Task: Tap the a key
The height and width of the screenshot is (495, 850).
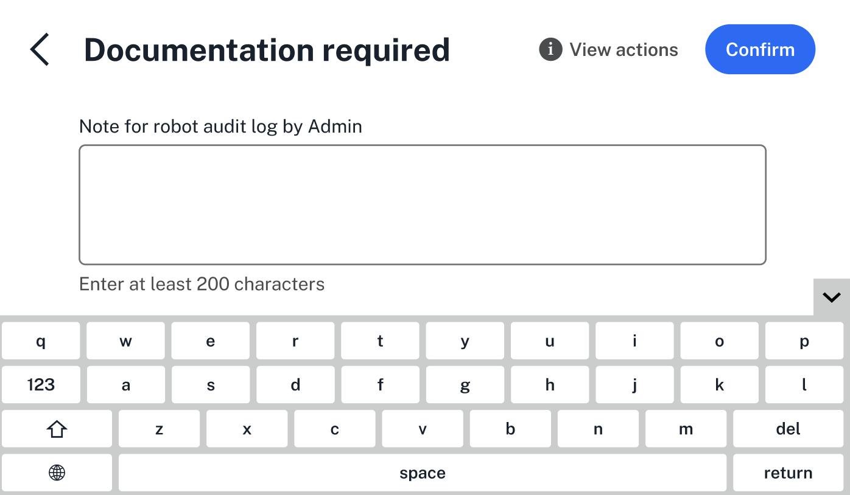Action: 125,384
